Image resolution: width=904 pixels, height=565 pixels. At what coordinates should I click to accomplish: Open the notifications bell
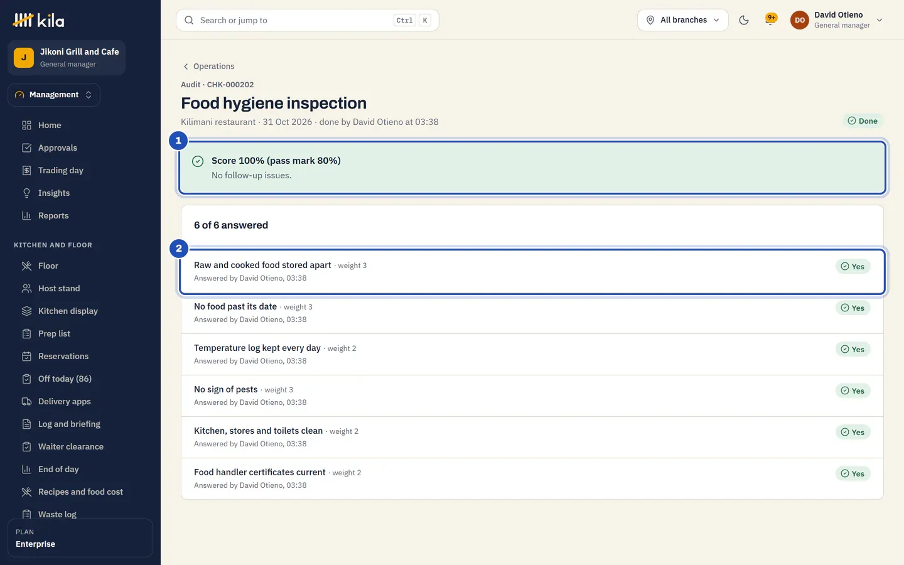coord(770,19)
